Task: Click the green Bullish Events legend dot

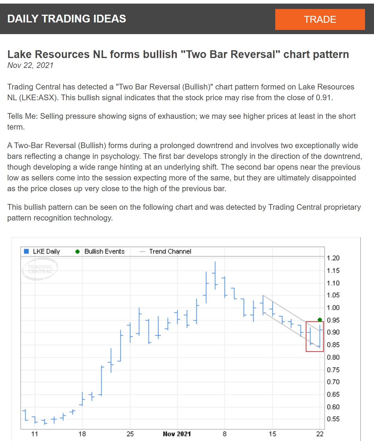Action: click(77, 252)
